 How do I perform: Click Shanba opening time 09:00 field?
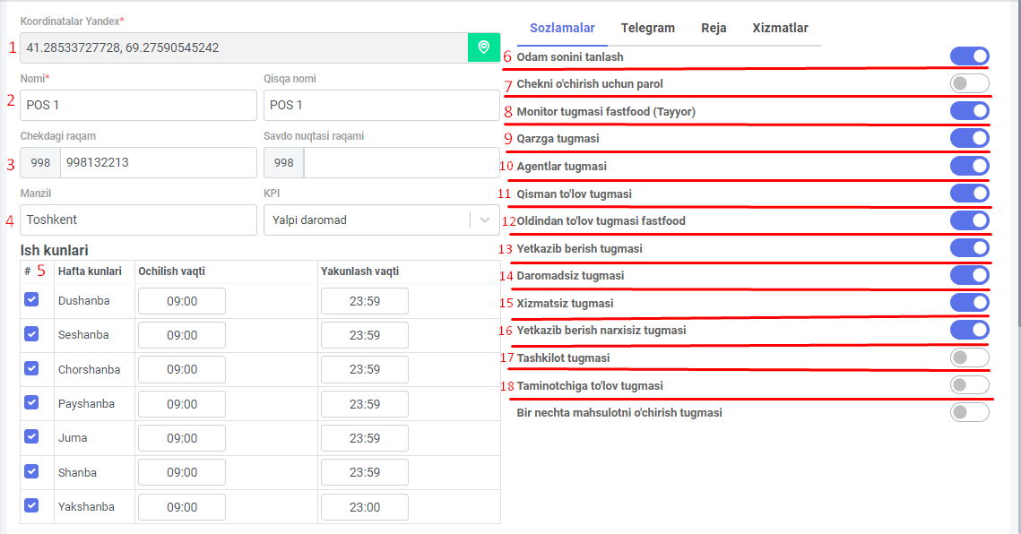(182, 472)
